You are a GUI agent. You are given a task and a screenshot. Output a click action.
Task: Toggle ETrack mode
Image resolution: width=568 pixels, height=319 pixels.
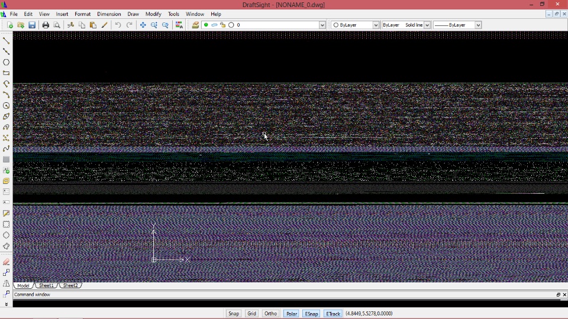pyautogui.click(x=333, y=314)
